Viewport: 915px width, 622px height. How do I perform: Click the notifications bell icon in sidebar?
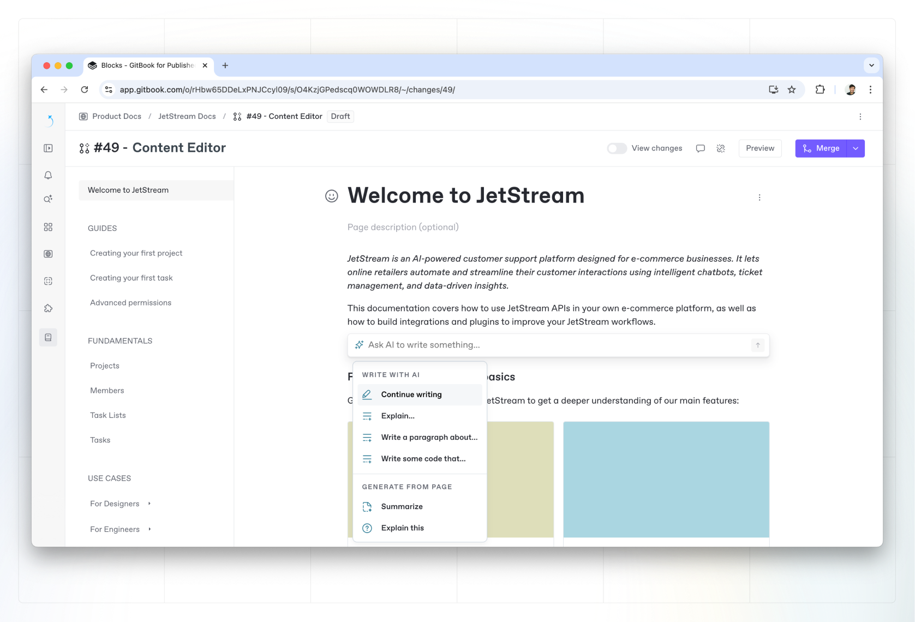48,175
